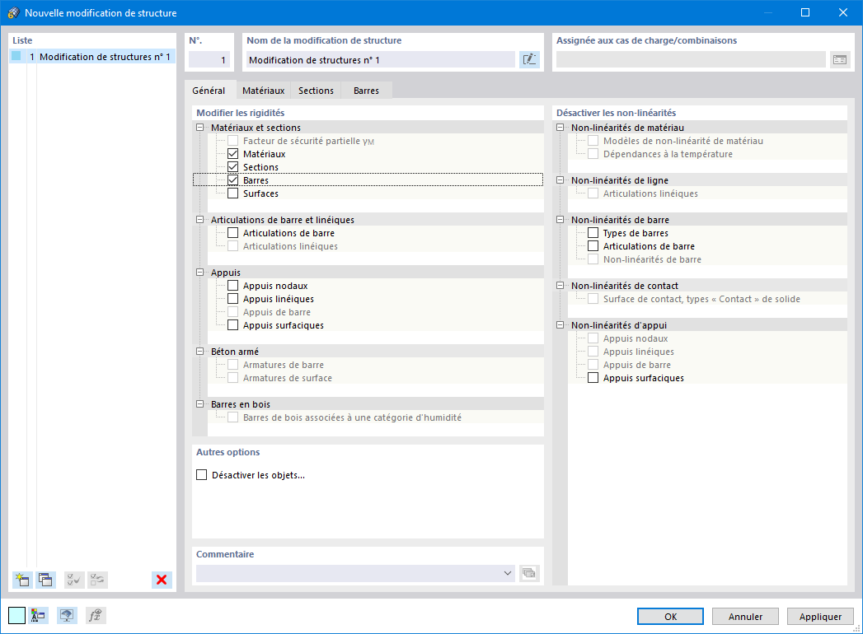The image size is (863, 634).
Task: Open the comment library icon
Action: click(529, 573)
